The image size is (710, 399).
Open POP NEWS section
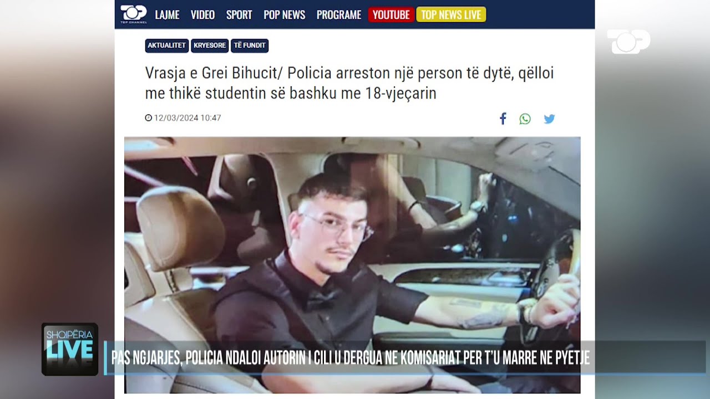tap(285, 15)
